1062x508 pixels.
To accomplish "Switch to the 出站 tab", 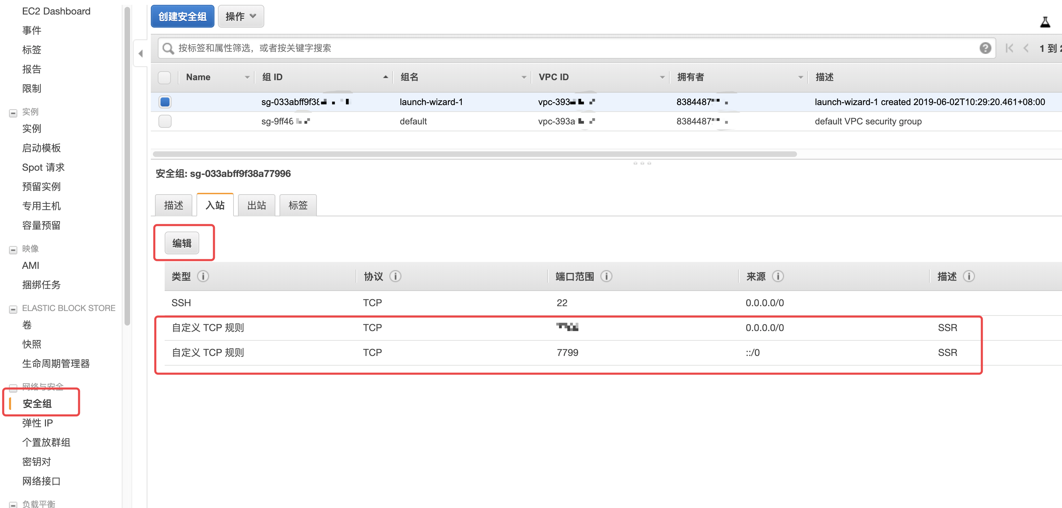I will pyautogui.click(x=256, y=205).
